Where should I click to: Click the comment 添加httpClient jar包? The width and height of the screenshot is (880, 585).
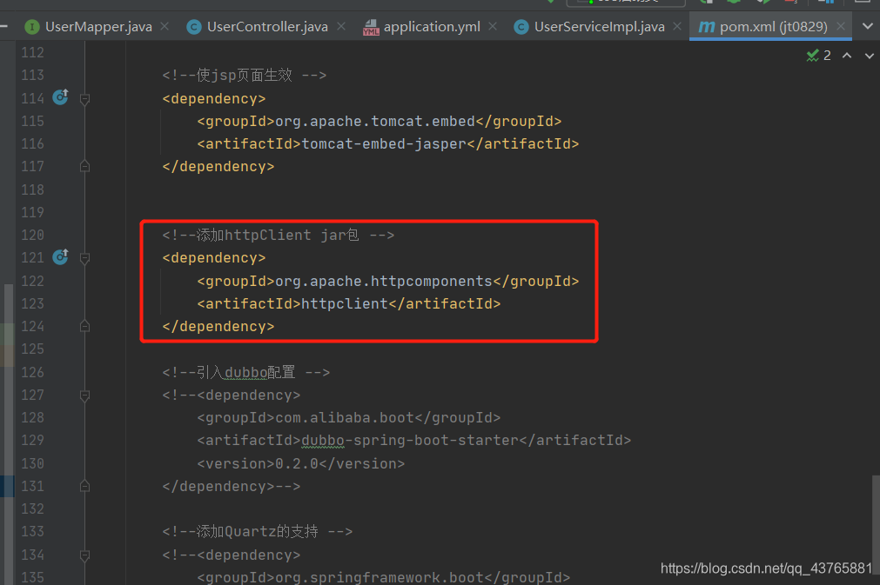tap(278, 235)
